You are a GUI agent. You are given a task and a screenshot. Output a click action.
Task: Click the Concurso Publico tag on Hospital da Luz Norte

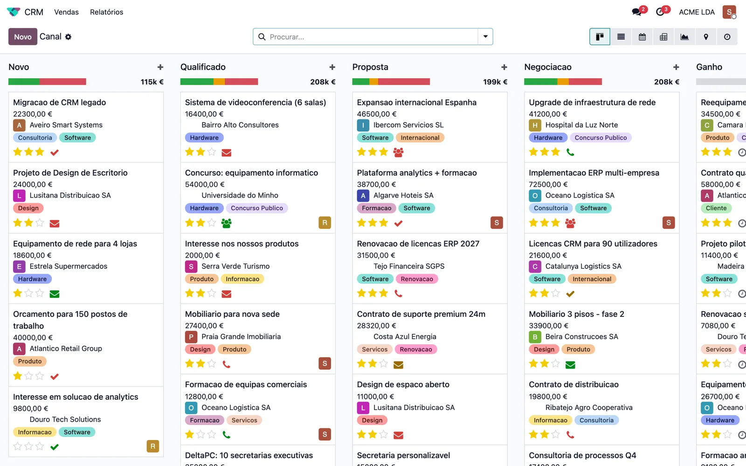coord(601,137)
